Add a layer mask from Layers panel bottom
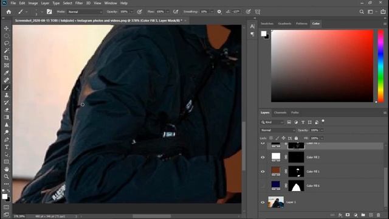Screen dimensions: 389x219 348,215
